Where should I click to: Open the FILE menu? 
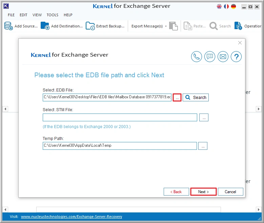click(11, 15)
